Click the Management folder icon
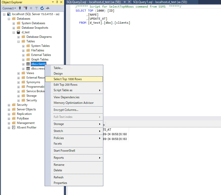The image size is (221, 195). 14,123
